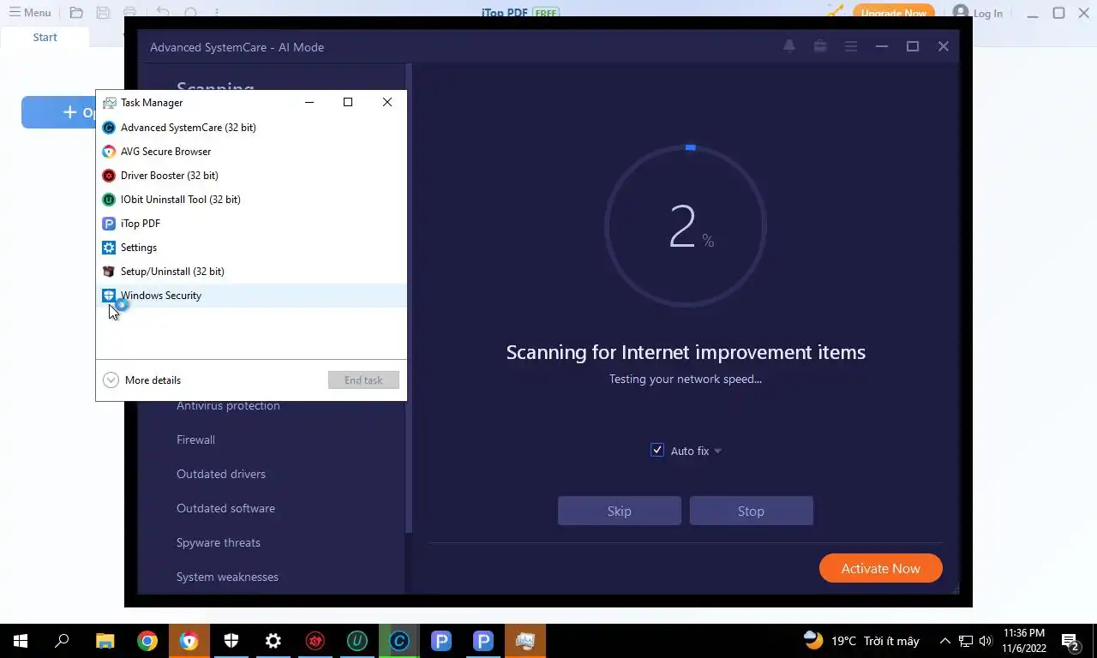Switch to Settings taskbar icon
The width and height of the screenshot is (1097, 658).
coord(273,641)
